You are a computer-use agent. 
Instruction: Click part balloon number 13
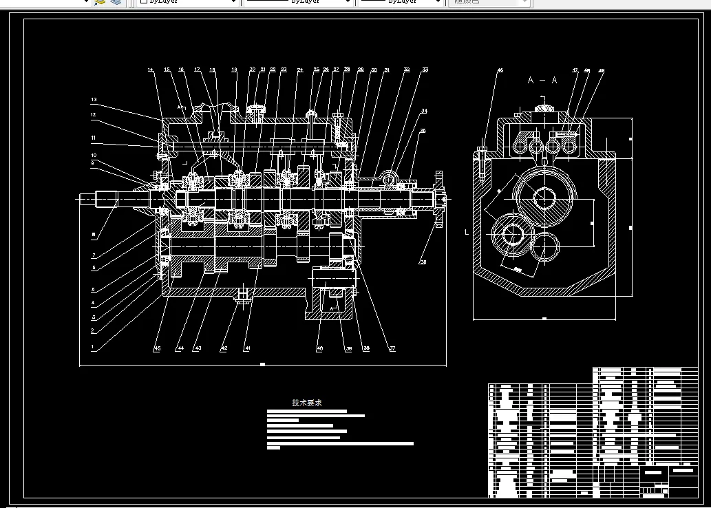[x=94, y=100]
